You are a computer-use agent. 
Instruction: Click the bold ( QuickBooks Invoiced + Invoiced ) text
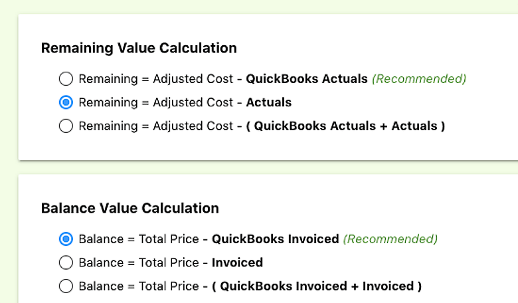[317, 286]
